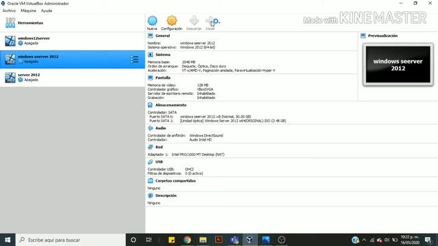Screen dimensions: 438x246
Task: Open Configuración gear icon
Action: tap(172, 21)
